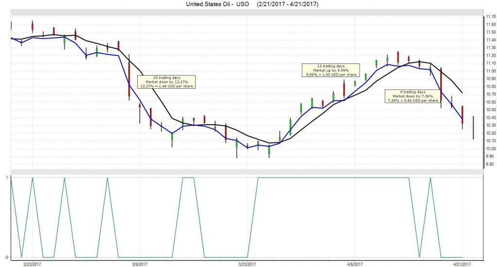Click the 3/23/2017 date label on x-axis
Viewport: 497px width, 267px height.
point(247,264)
